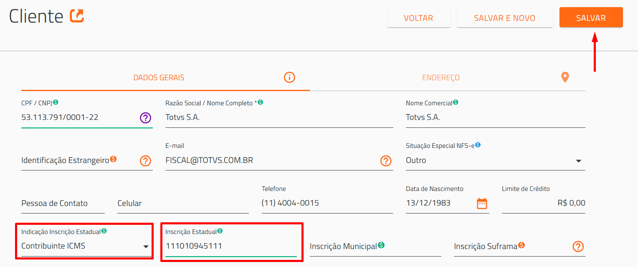The height and width of the screenshot is (267, 638).
Task: Click the external link icon beside Cliente
Action: coord(77,16)
